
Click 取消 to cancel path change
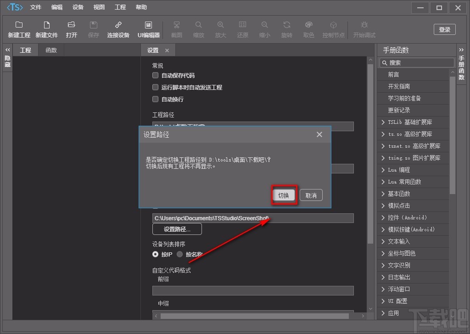[311, 195]
